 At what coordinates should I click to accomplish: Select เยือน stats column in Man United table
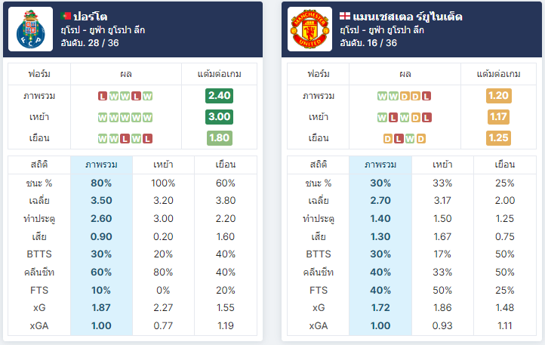pyautogui.click(x=505, y=165)
